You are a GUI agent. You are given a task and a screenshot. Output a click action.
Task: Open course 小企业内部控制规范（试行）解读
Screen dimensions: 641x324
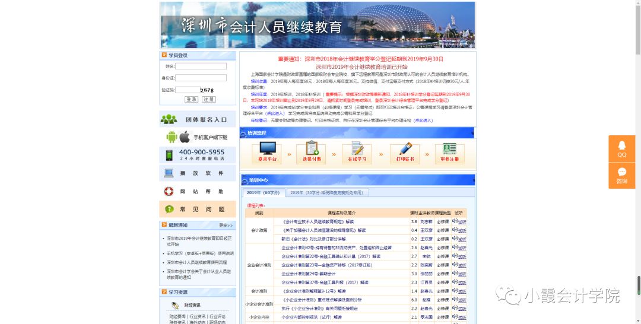coord(312,317)
